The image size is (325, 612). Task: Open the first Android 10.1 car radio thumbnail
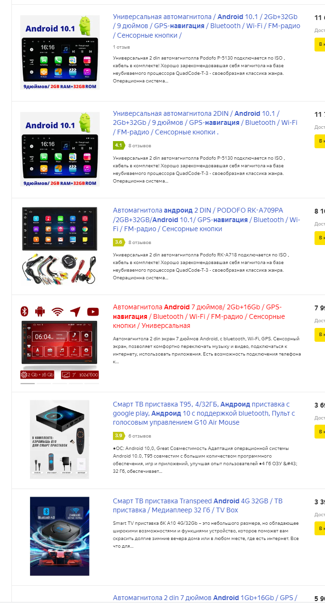coord(60,53)
